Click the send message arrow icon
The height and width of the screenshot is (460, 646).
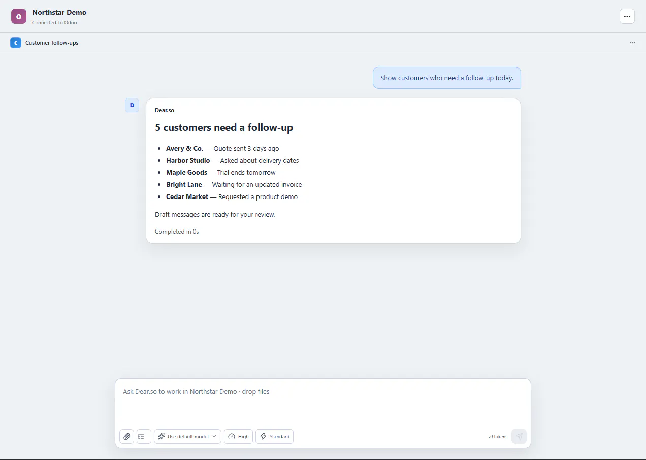click(x=519, y=436)
